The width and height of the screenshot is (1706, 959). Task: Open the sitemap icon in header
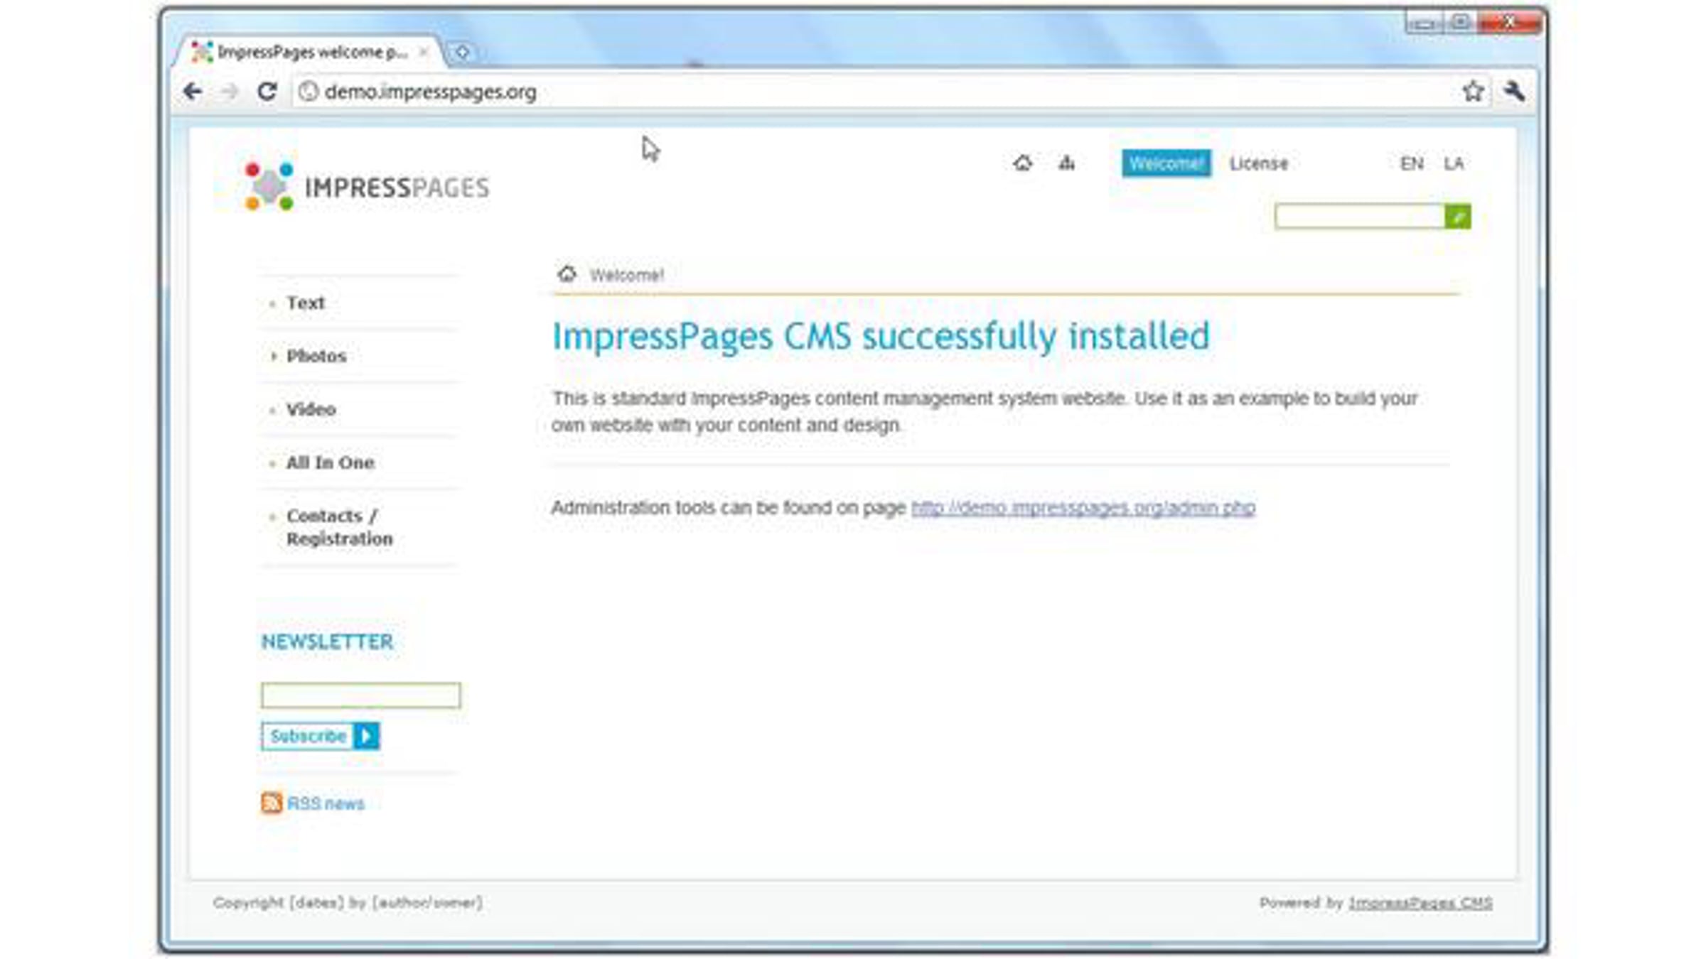[x=1066, y=163]
